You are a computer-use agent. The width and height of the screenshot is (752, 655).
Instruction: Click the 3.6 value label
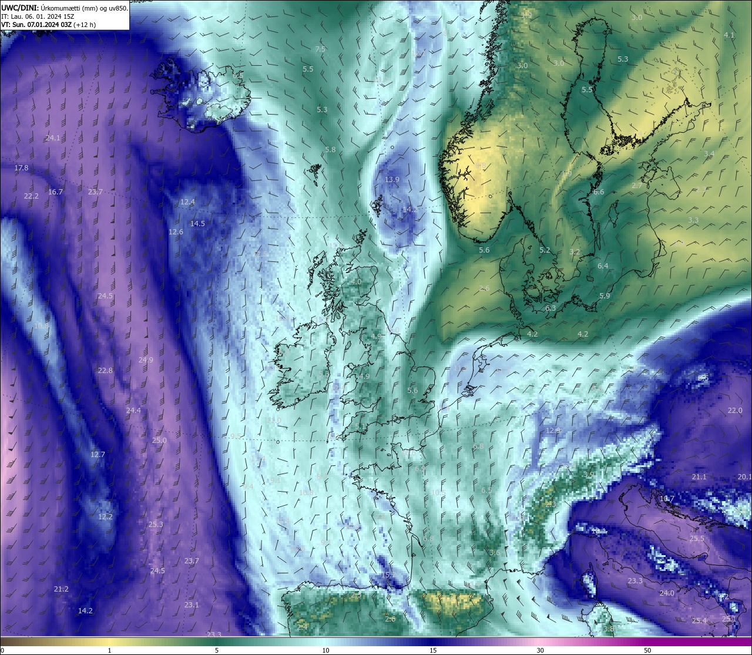coord(495,552)
